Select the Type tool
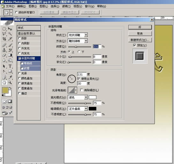This screenshot has width=174, height=164. (10, 66)
